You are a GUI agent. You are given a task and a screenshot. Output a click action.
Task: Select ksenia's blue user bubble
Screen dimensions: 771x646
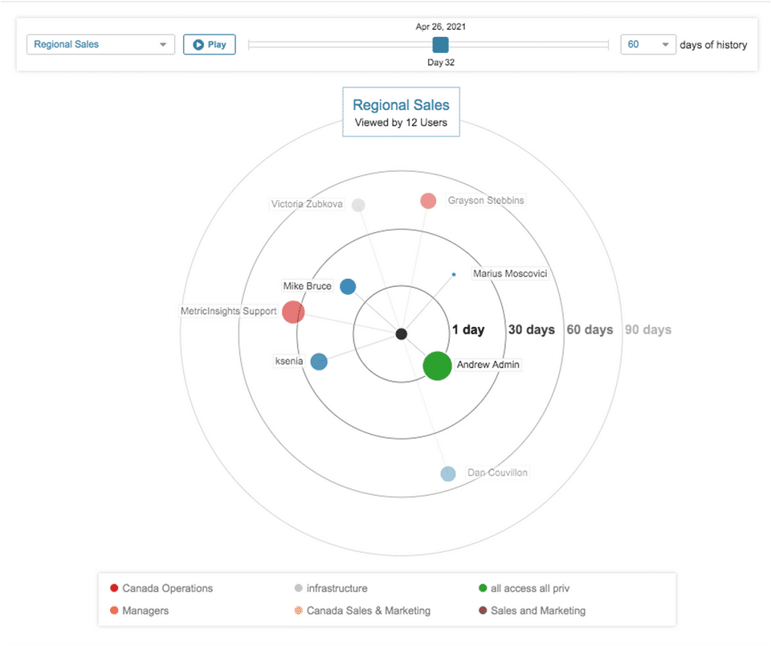(x=319, y=362)
